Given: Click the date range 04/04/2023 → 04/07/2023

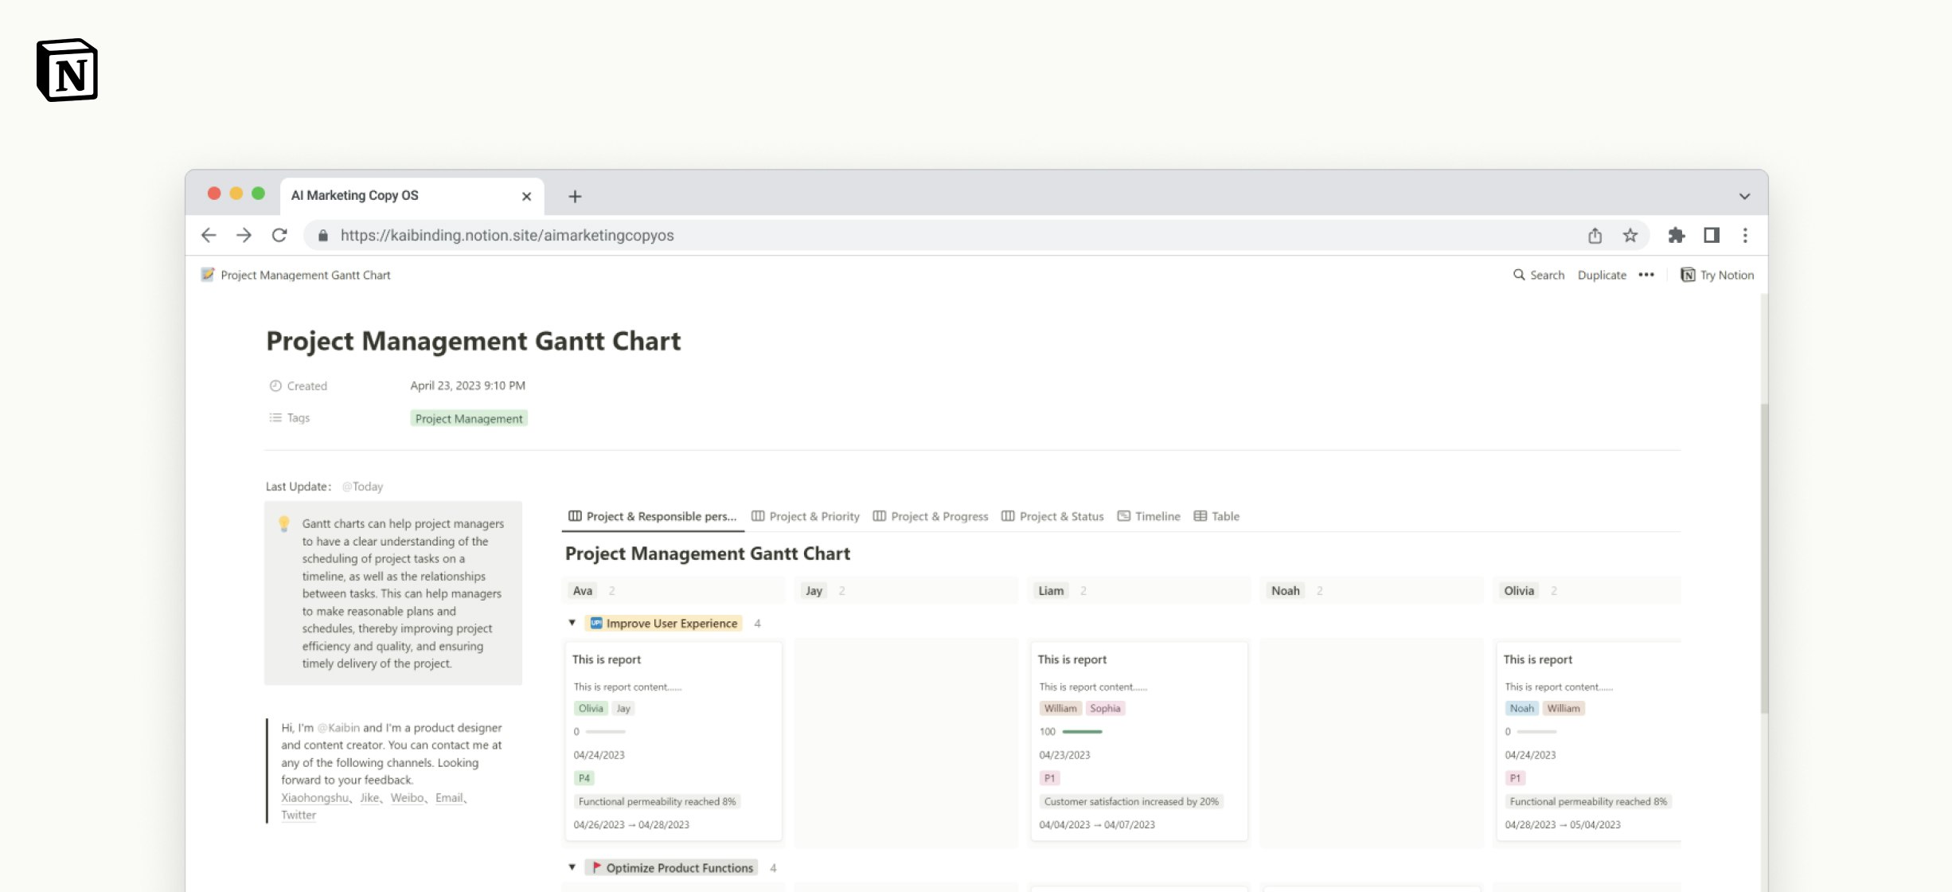Looking at the screenshot, I should tap(1097, 824).
